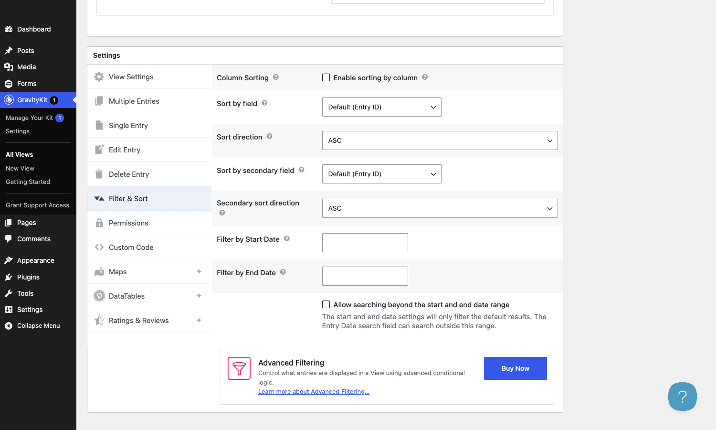This screenshot has width=716, height=430.
Task: Click the Ratings & Reviews star icon
Action: pyautogui.click(x=99, y=321)
